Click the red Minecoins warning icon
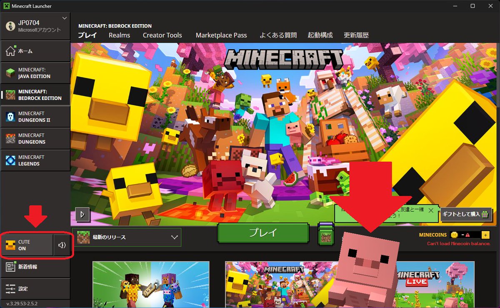Viewport: 500px width, 308px height. pos(467,235)
